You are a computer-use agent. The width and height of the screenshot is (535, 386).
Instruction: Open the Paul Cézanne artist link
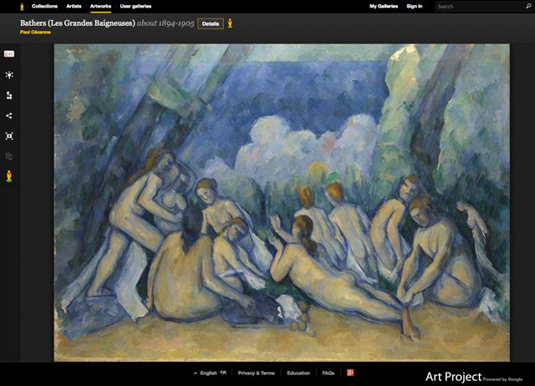coord(35,32)
